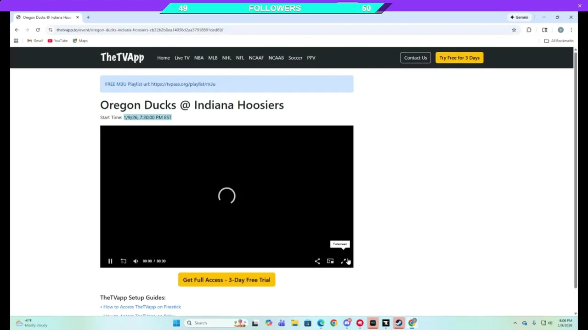The image size is (588, 330).
Task: Close the Oregon Ducks tab
Action: click(77, 17)
